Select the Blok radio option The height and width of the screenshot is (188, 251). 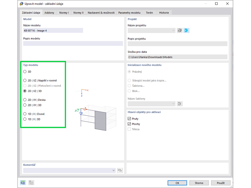coord(129,91)
